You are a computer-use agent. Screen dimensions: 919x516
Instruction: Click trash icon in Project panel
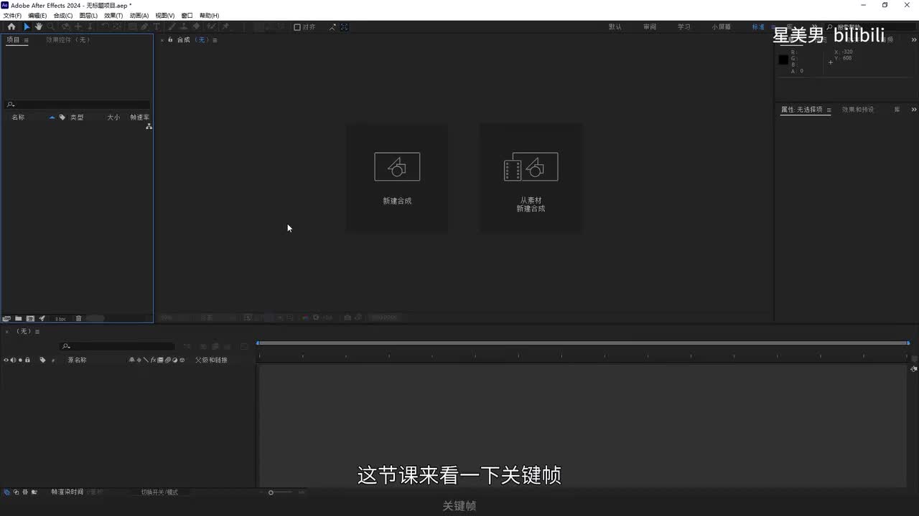pos(79,318)
